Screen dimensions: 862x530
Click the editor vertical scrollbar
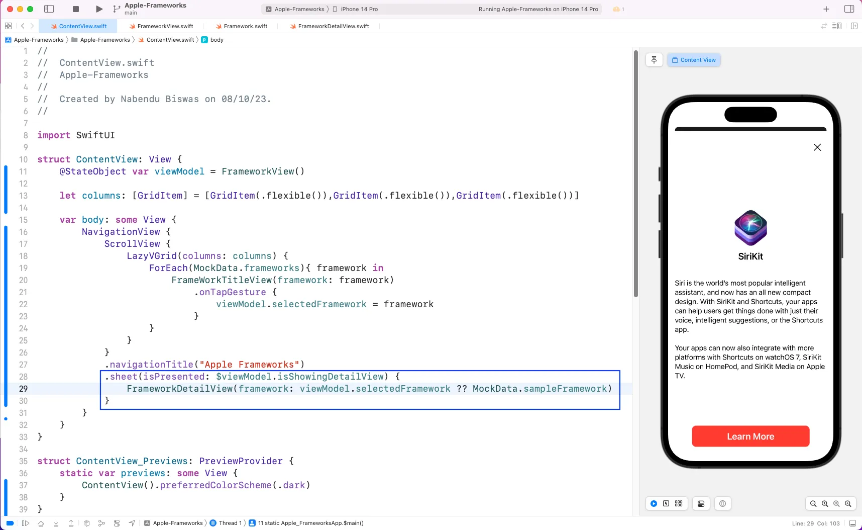pyautogui.click(x=635, y=173)
